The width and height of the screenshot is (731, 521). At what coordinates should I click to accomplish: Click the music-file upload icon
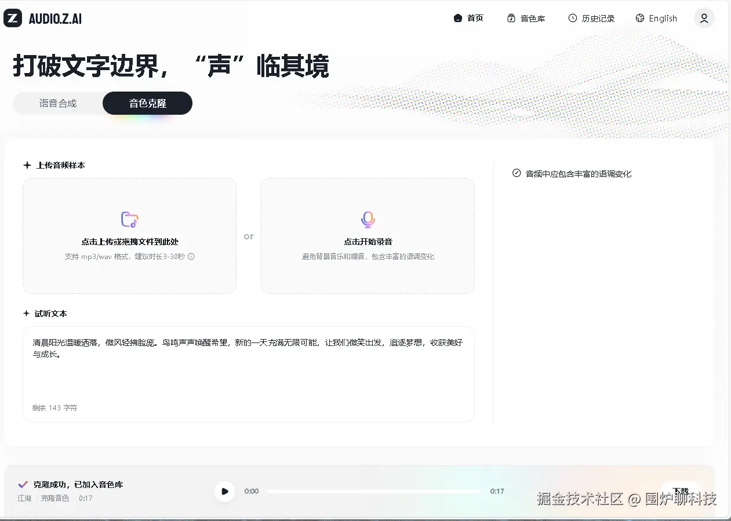click(x=129, y=219)
